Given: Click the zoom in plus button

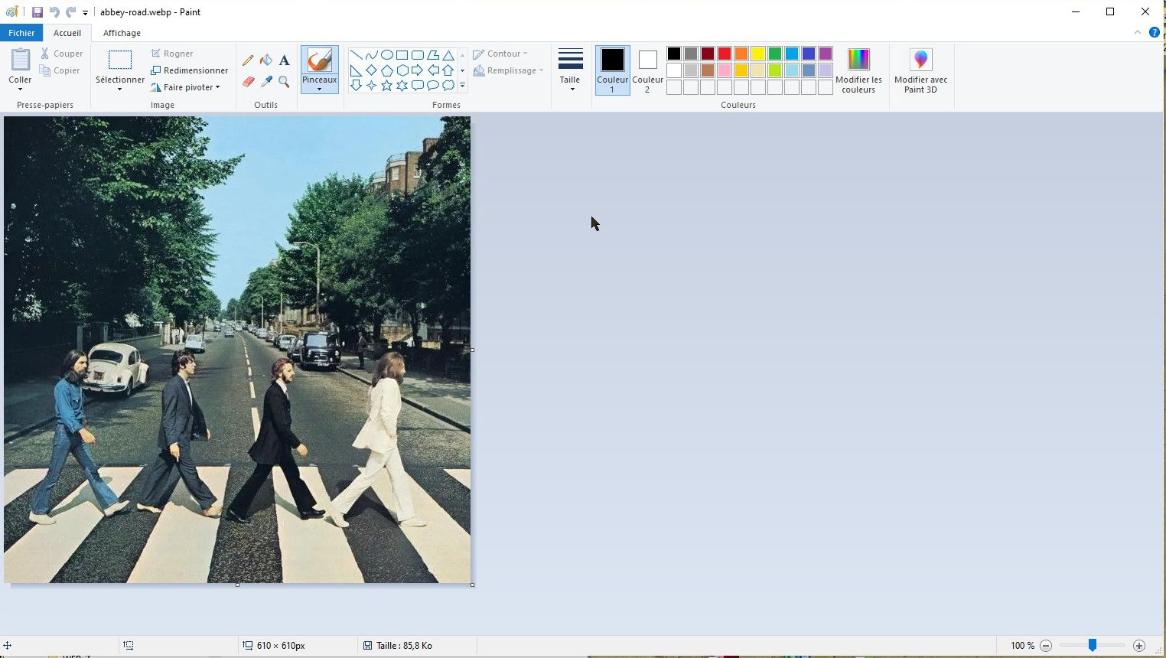Looking at the screenshot, I should (x=1139, y=646).
